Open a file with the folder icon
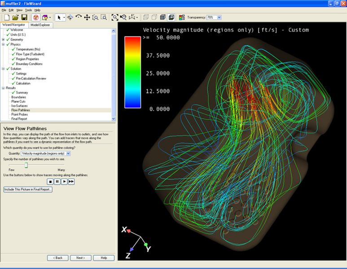 (x=16, y=17)
